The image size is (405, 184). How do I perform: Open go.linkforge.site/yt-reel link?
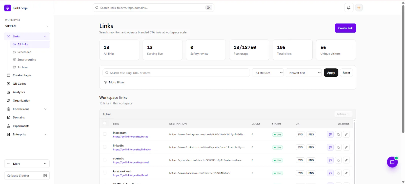(x=131, y=162)
